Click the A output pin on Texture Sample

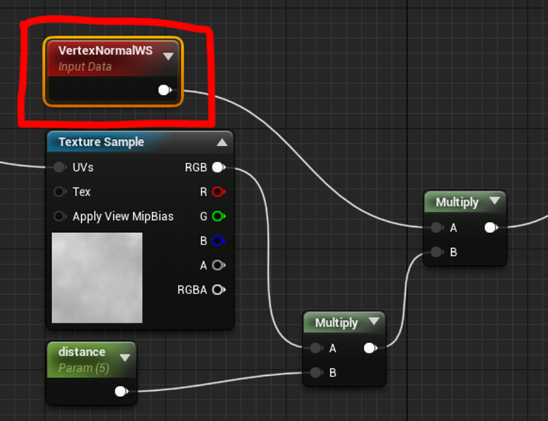tap(219, 265)
